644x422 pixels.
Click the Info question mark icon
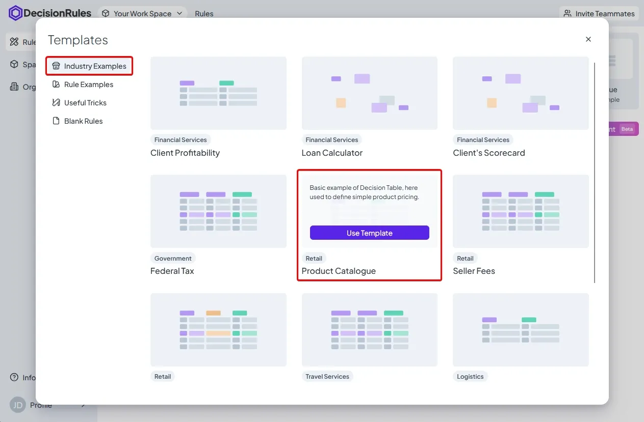point(14,378)
